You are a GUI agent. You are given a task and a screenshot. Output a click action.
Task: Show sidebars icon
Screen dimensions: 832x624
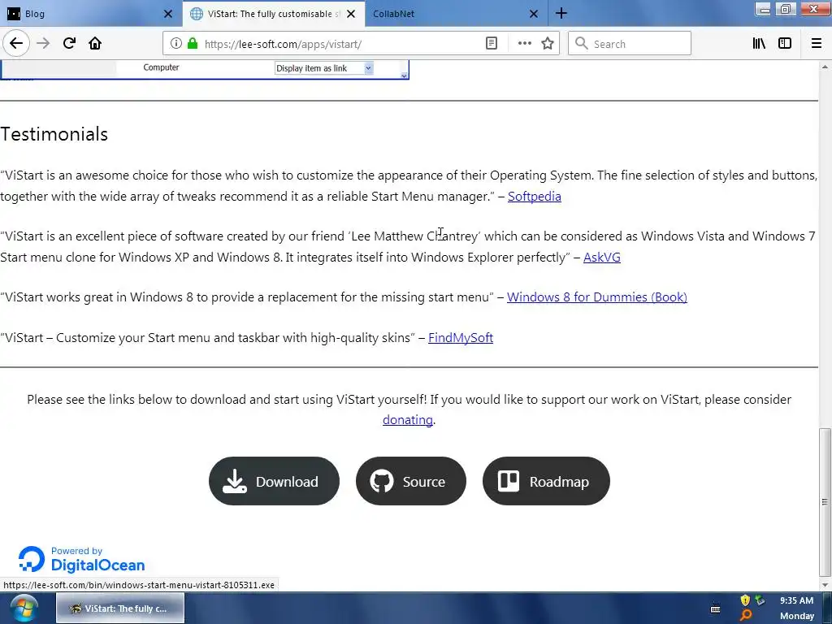(785, 44)
